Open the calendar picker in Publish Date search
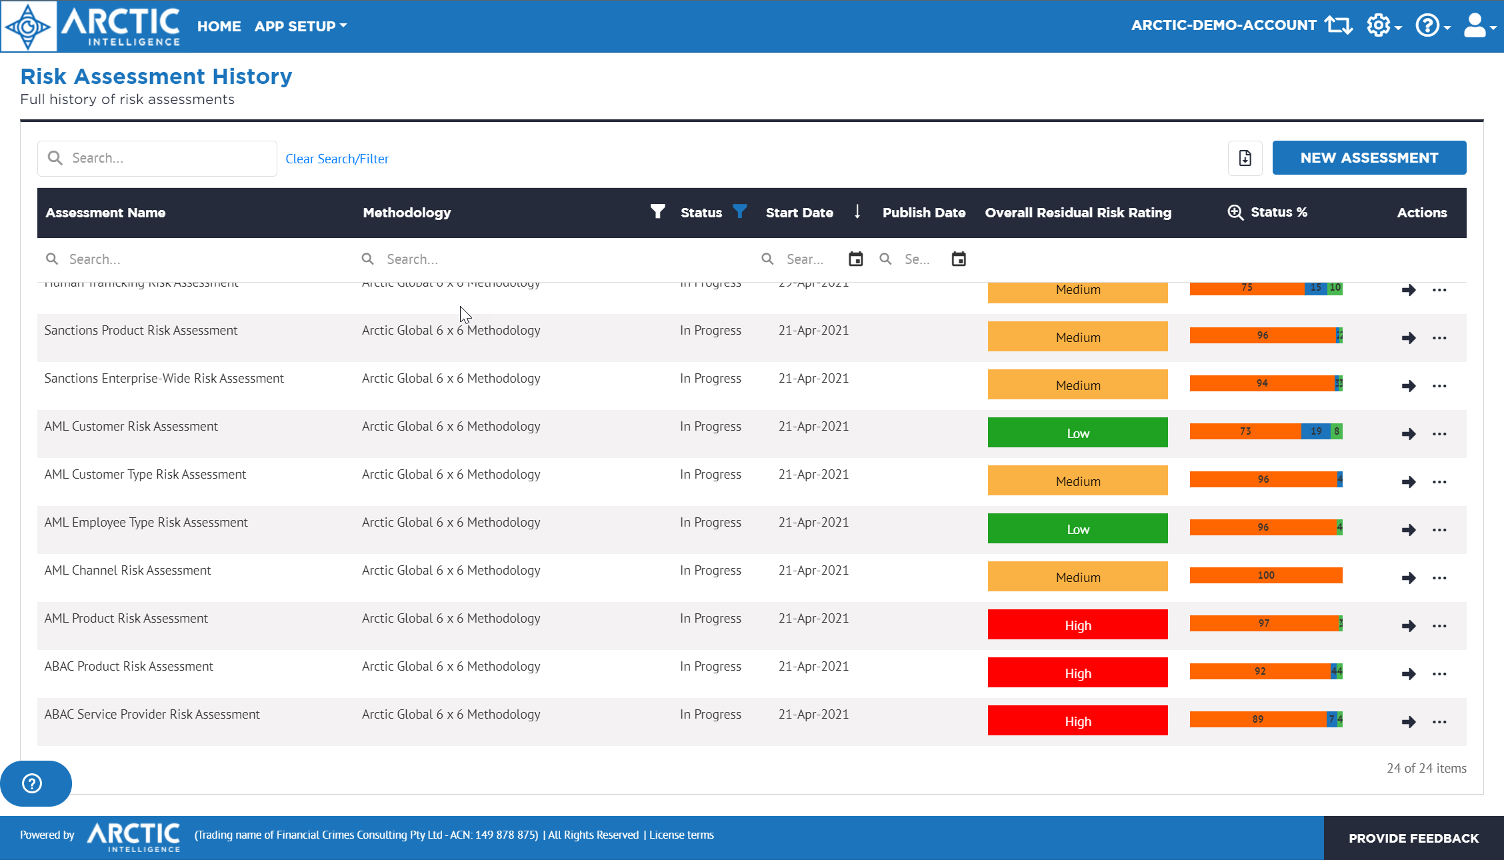 tap(958, 259)
